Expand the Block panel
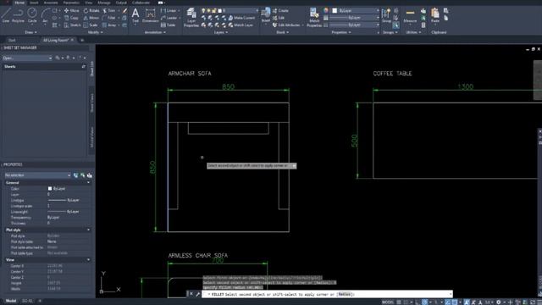This screenshot has height=305, width=542. (x=282, y=32)
